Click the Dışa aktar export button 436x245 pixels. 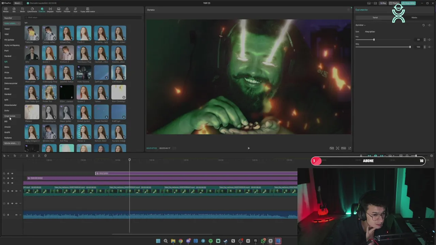408,3
